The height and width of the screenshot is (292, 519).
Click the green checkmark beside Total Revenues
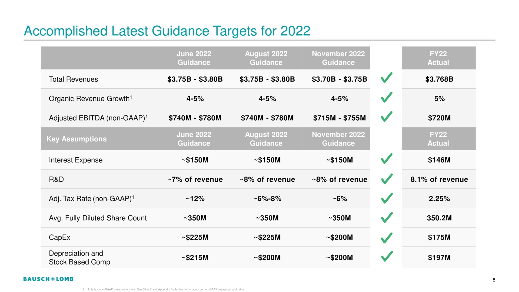coord(387,78)
